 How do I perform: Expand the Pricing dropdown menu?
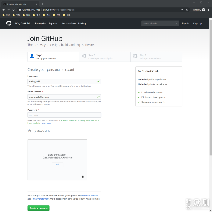tap(83, 24)
